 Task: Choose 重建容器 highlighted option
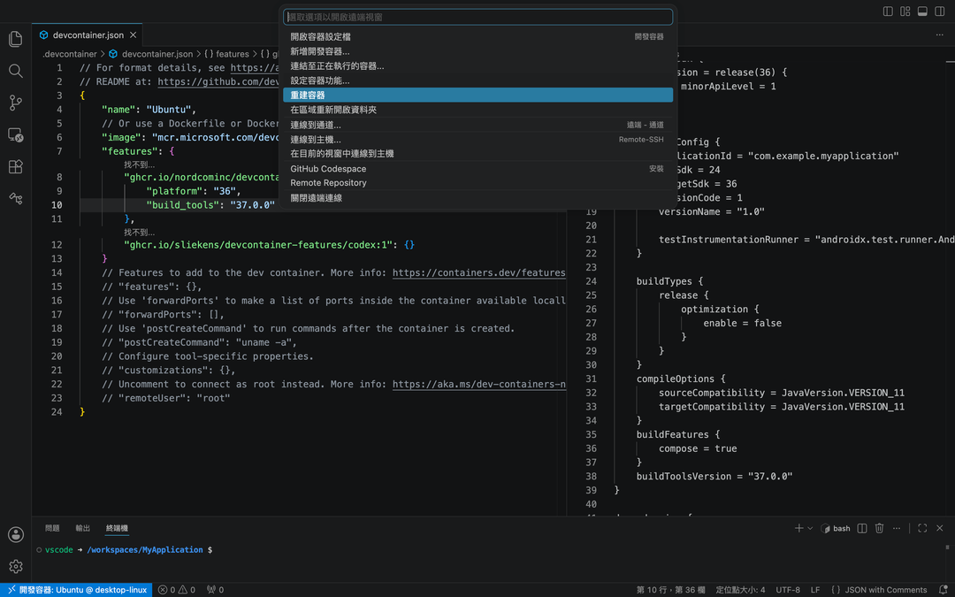478,95
